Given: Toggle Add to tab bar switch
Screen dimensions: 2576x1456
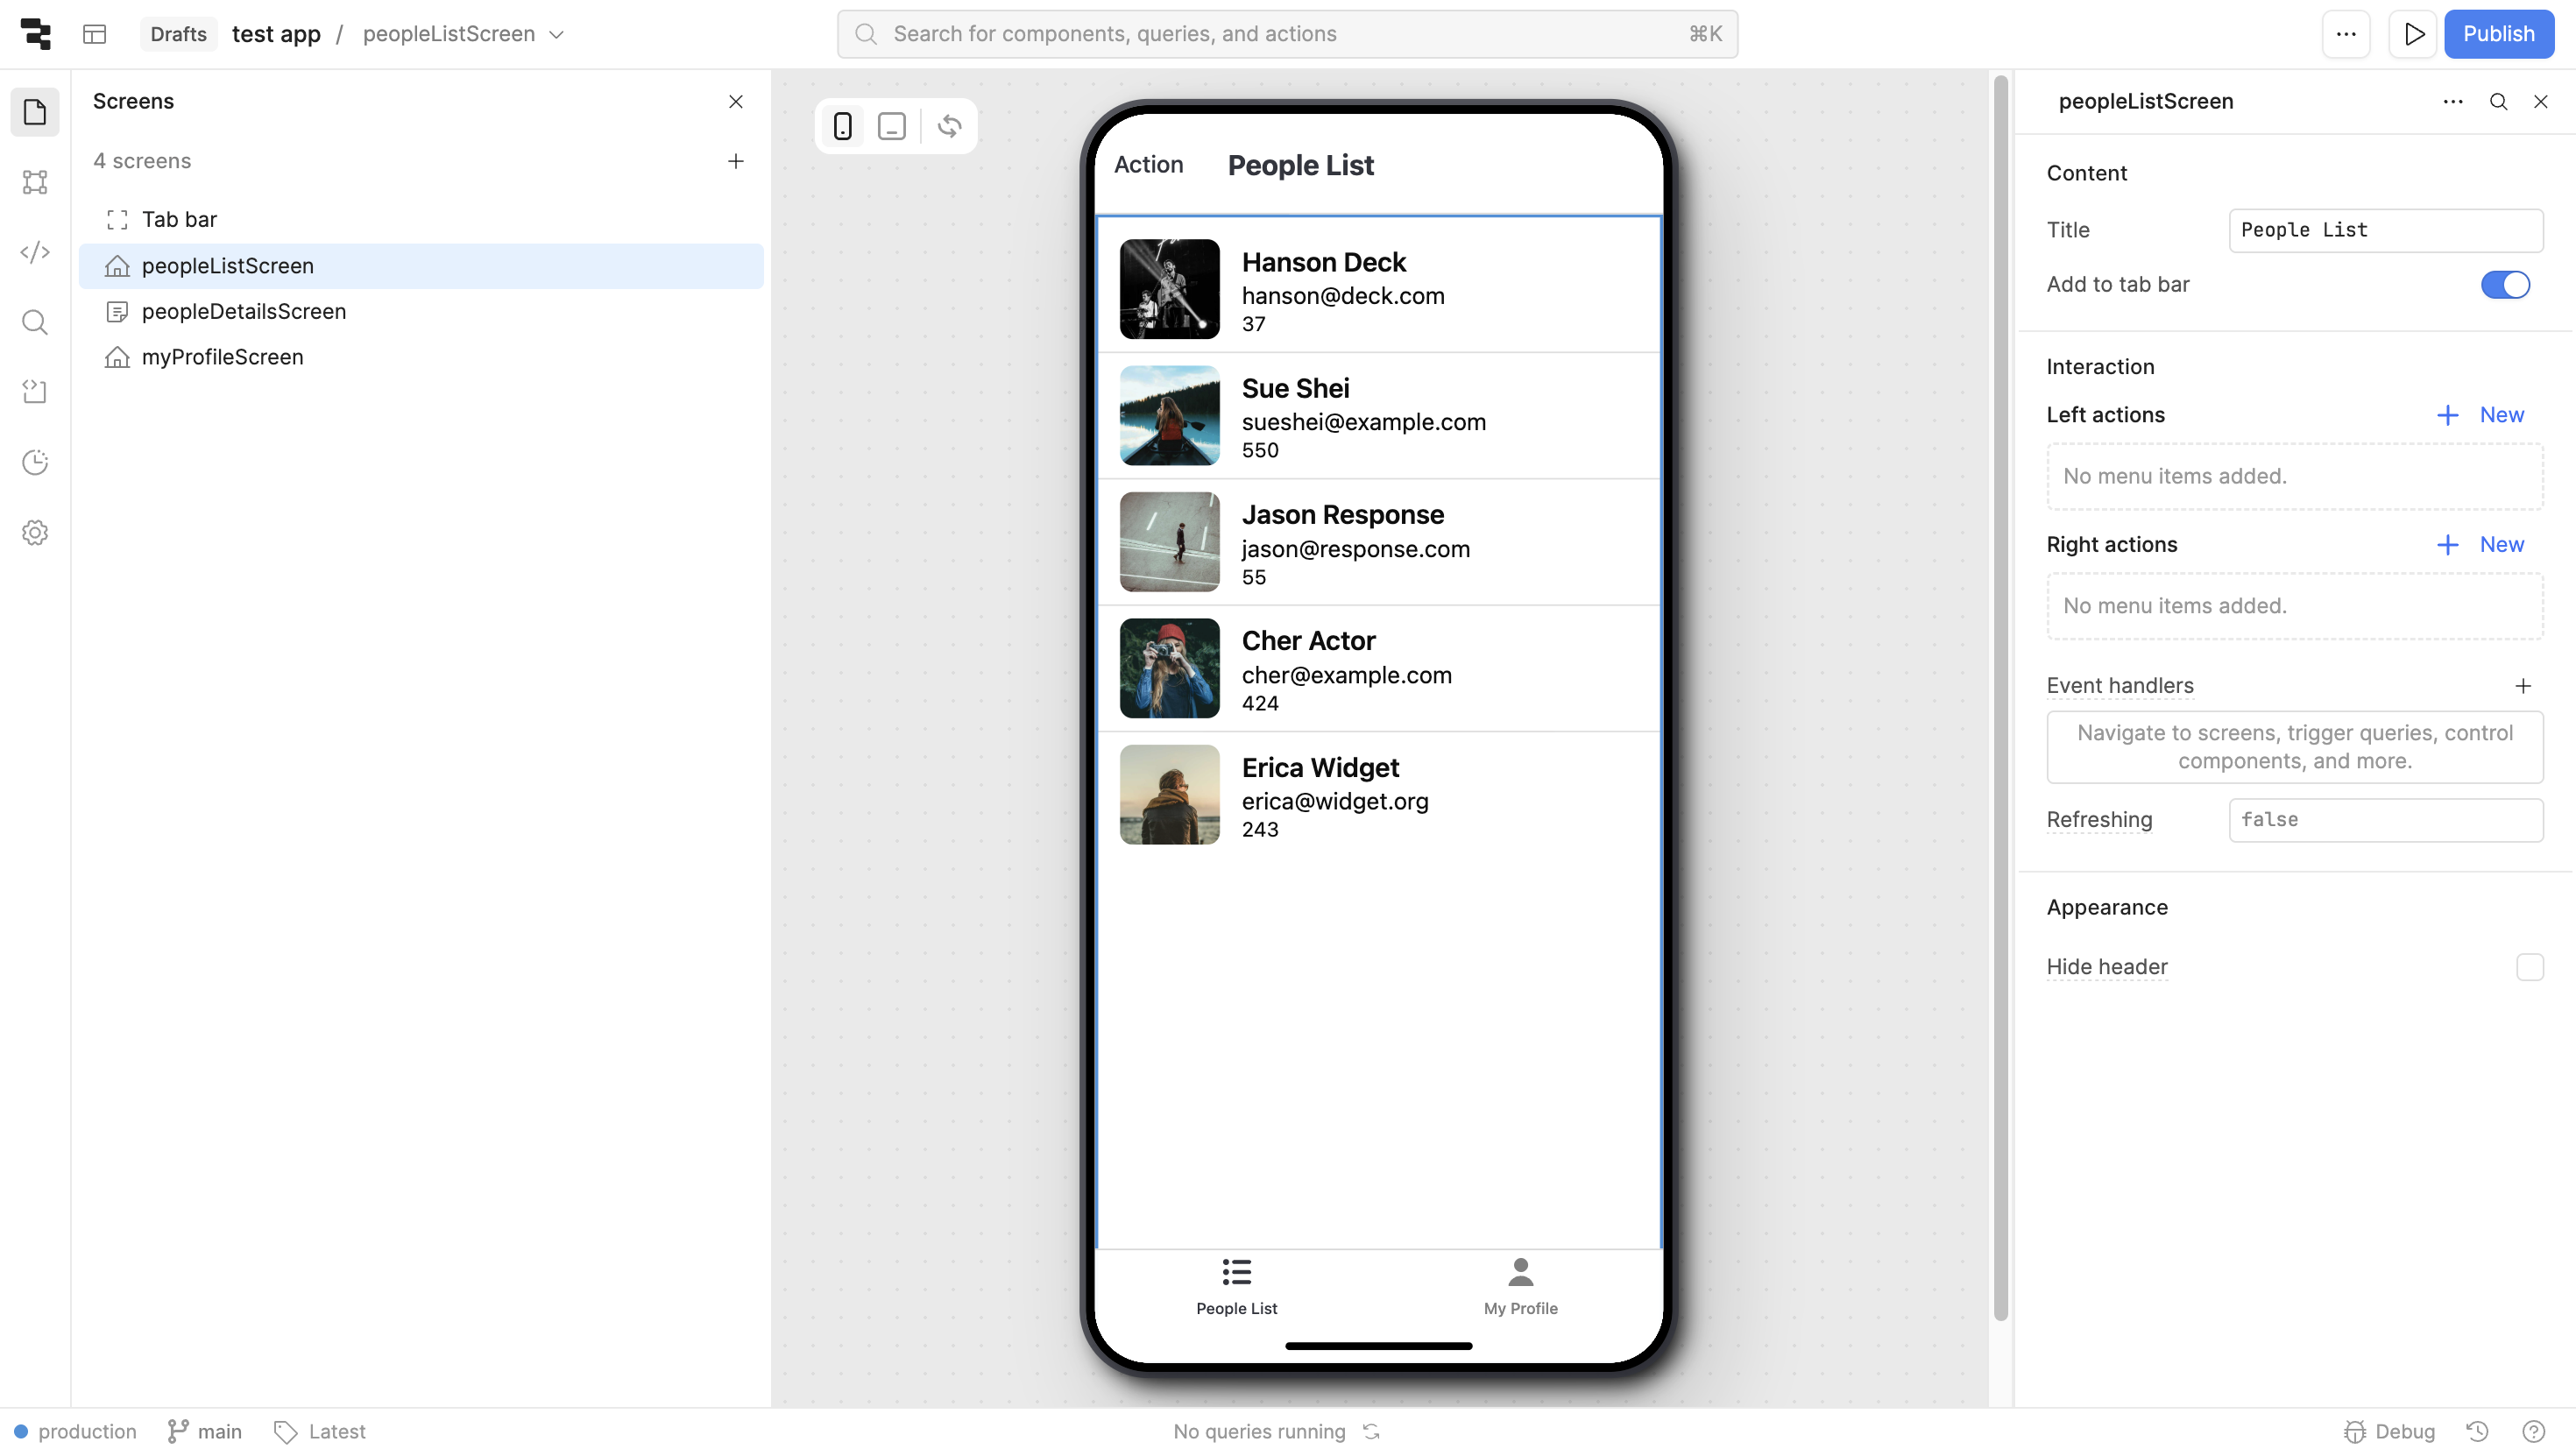Looking at the screenshot, I should click(x=2505, y=285).
